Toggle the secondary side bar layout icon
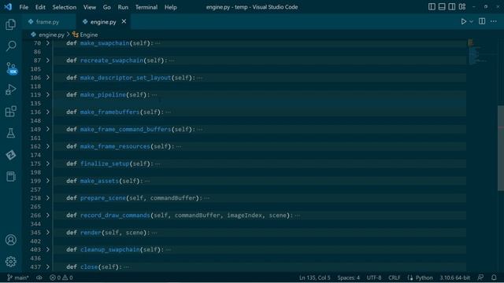This screenshot has height=283, width=504. (451, 7)
